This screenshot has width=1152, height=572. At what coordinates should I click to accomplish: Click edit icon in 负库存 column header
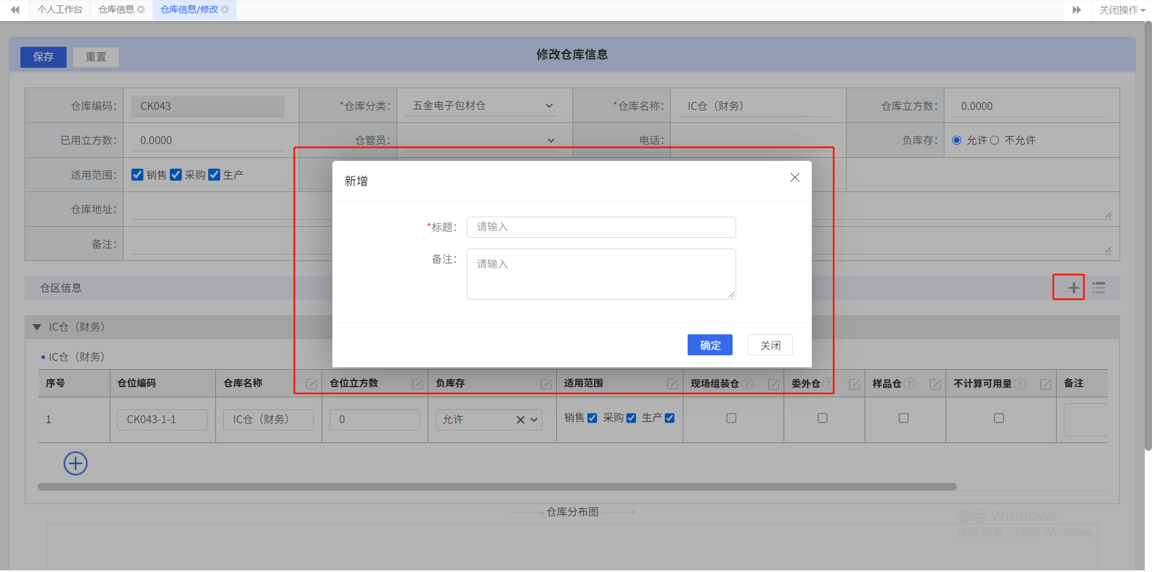tap(546, 384)
